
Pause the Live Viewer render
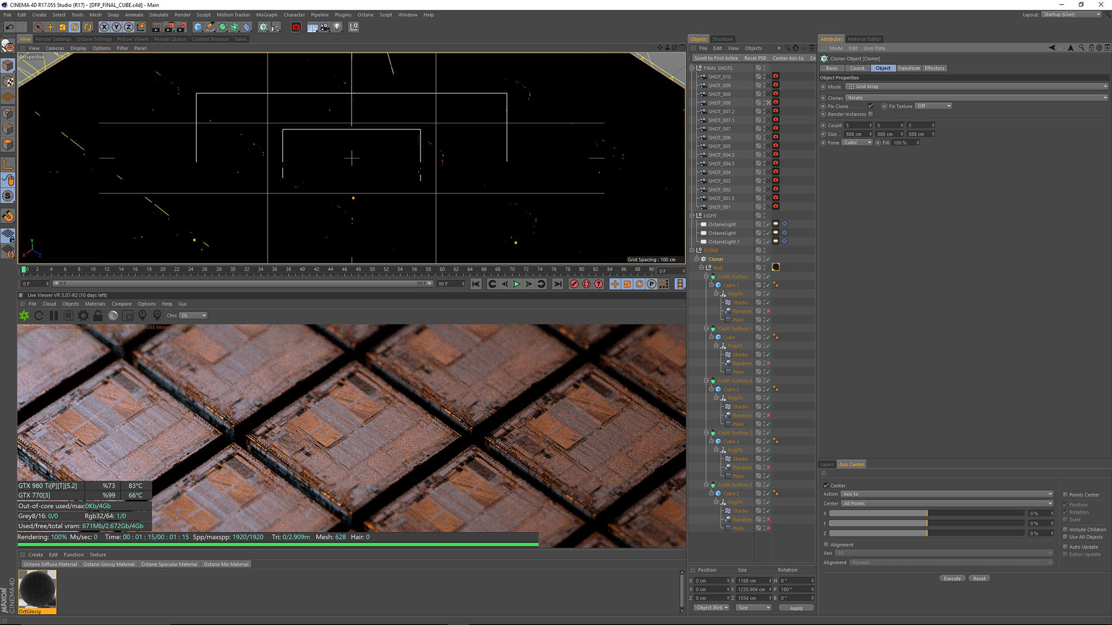tap(54, 315)
